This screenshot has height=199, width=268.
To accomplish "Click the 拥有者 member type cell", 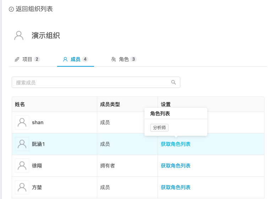I will click(x=107, y=166).
